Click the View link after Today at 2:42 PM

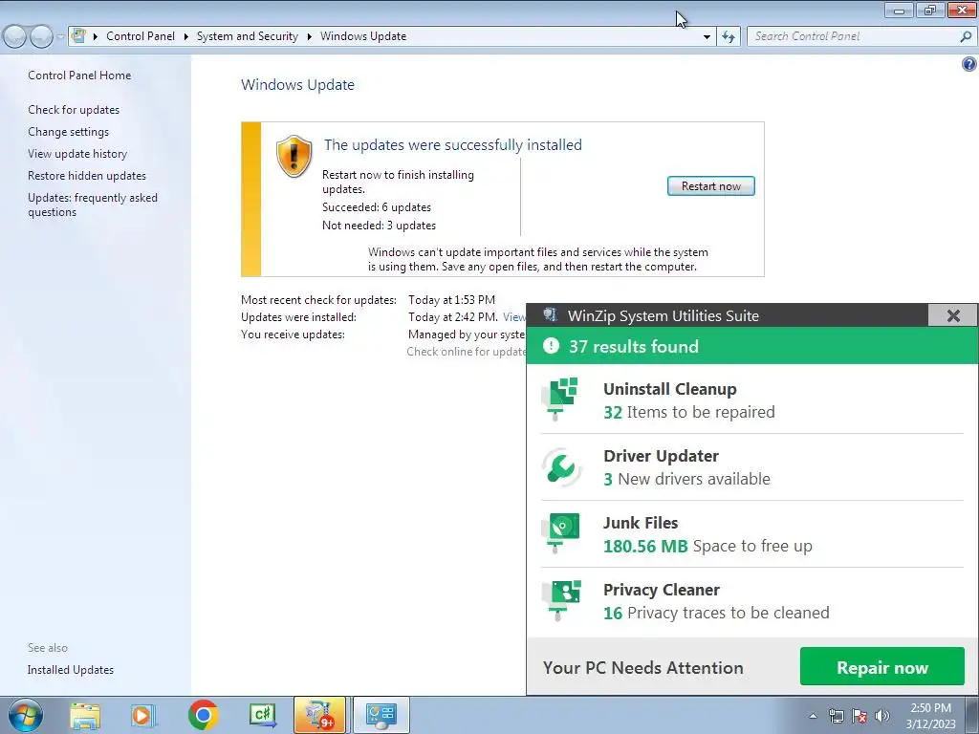pos(514,317)
